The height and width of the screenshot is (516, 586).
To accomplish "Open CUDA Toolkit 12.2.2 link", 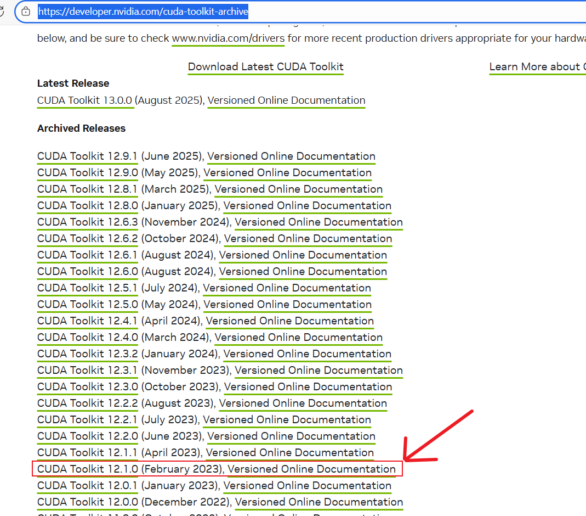I will [x=88, y=403].
